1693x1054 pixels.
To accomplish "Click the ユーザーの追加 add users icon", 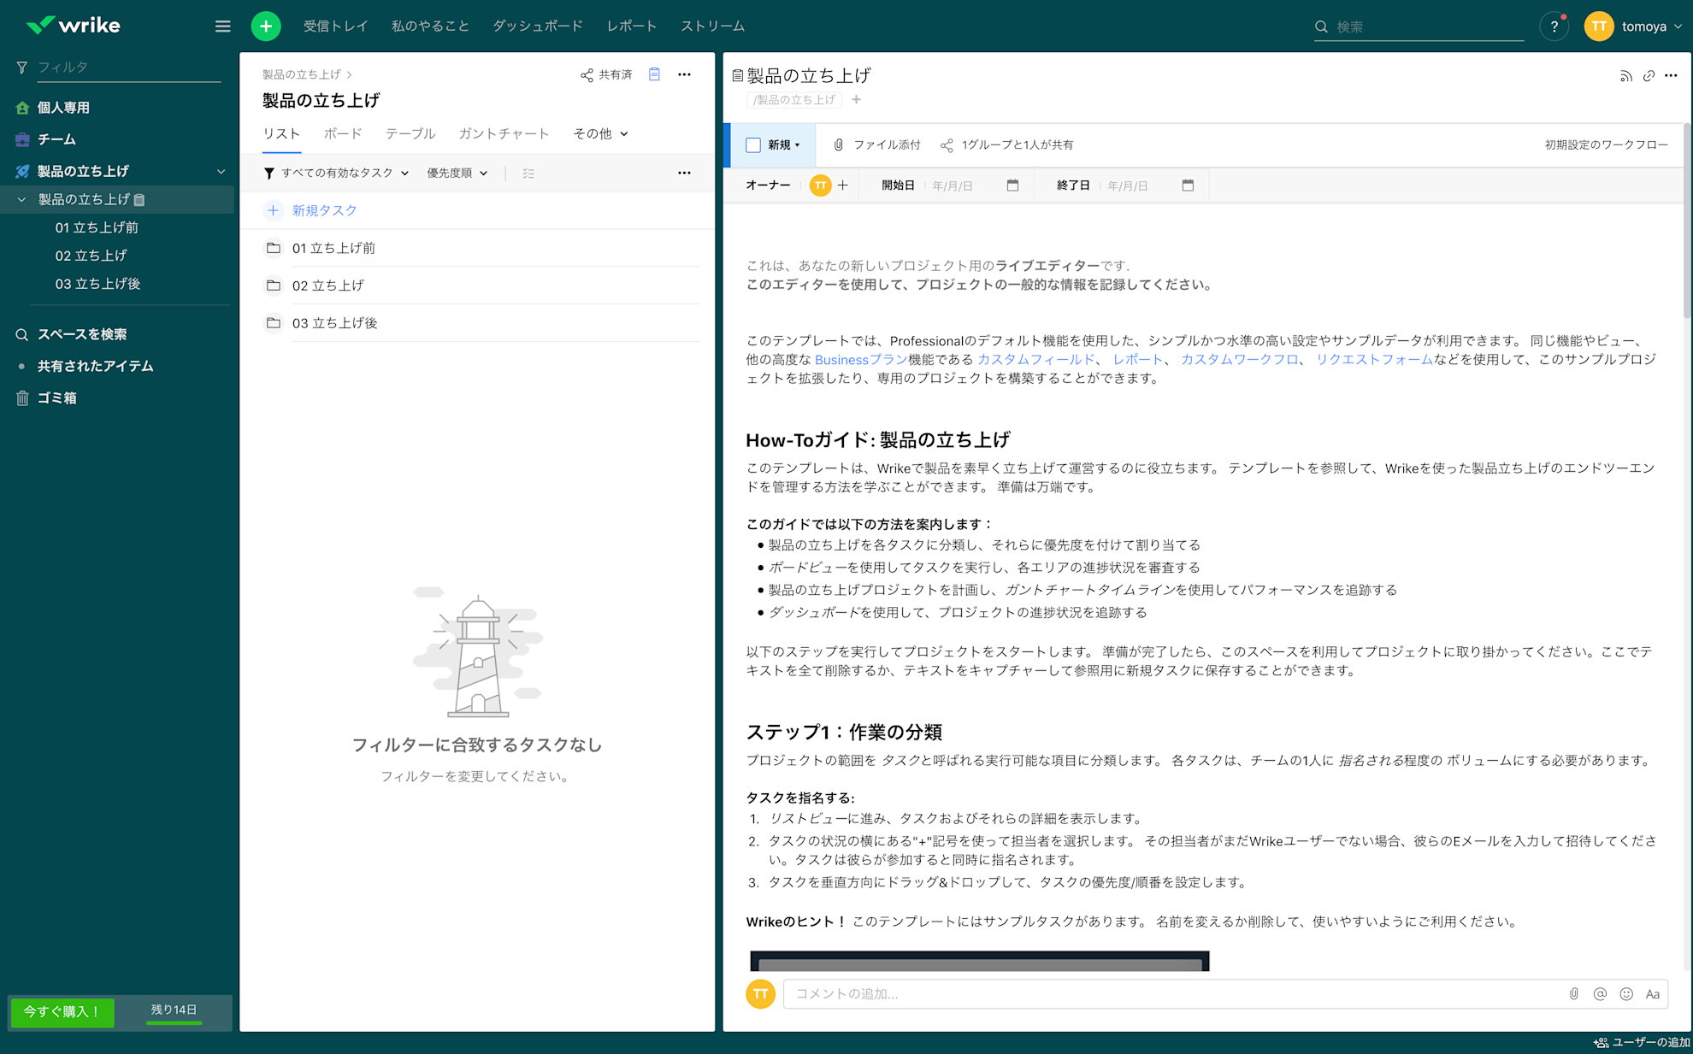I will (1601, 1043).
